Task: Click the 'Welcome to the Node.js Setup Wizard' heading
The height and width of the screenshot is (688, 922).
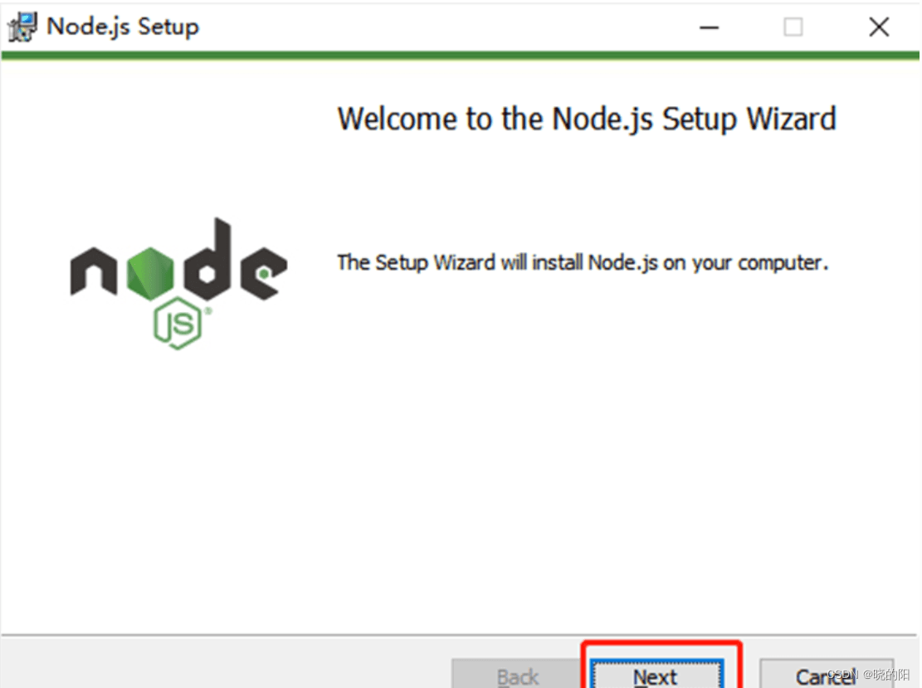Action: coord(586,120)
